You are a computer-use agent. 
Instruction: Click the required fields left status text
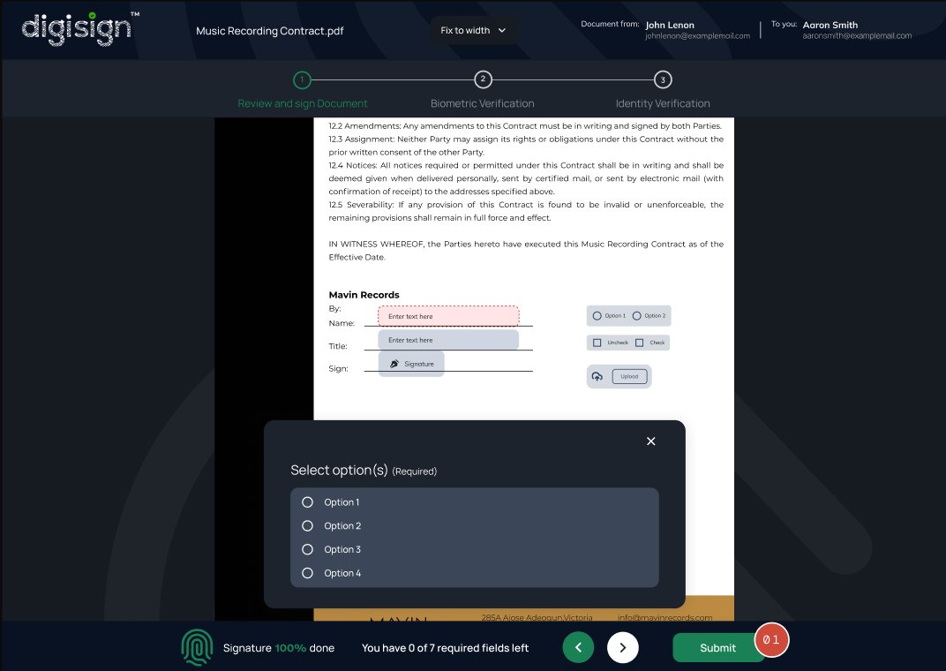446,647
